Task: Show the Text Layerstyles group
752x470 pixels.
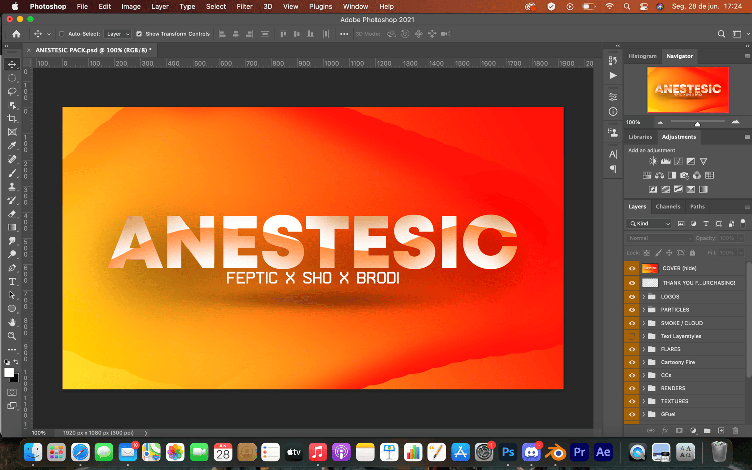Action: click(x=632, y=336)
